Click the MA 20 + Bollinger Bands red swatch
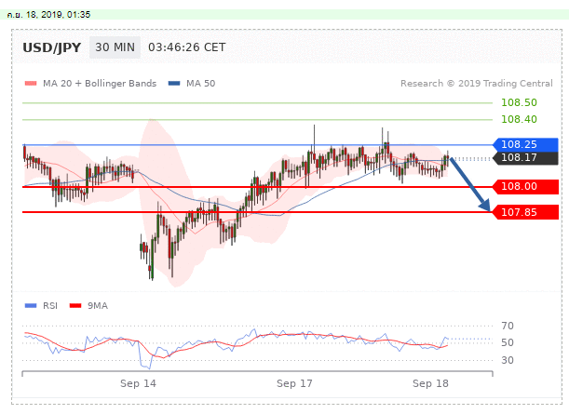Viewport: 569px width, 414px height. 31,84
